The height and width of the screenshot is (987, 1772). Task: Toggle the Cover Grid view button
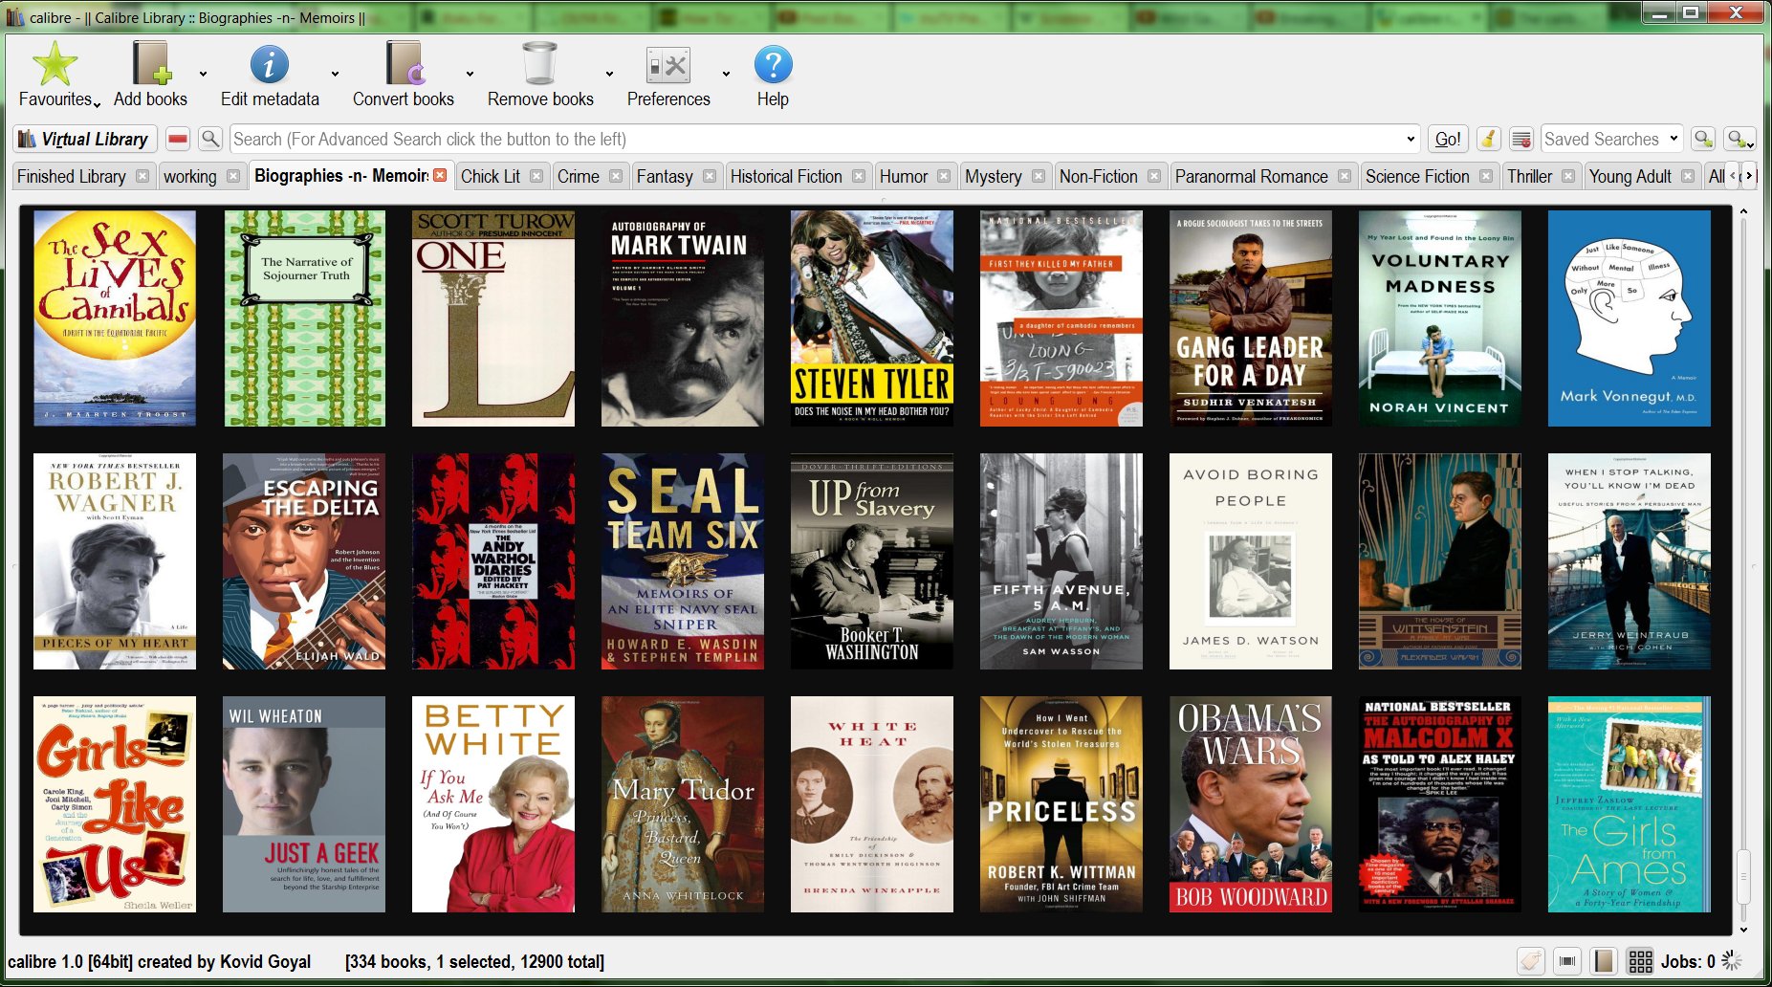click(1640, 961)
